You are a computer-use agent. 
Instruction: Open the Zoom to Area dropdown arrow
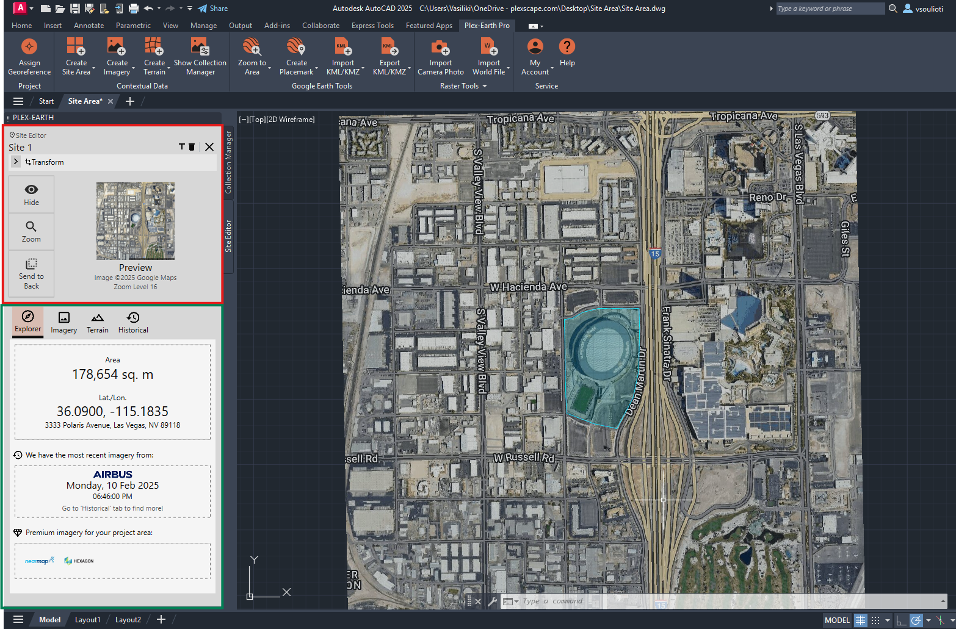pos(269,69)
